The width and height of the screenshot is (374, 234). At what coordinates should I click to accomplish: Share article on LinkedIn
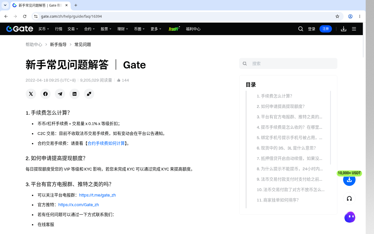coord(75,94)
